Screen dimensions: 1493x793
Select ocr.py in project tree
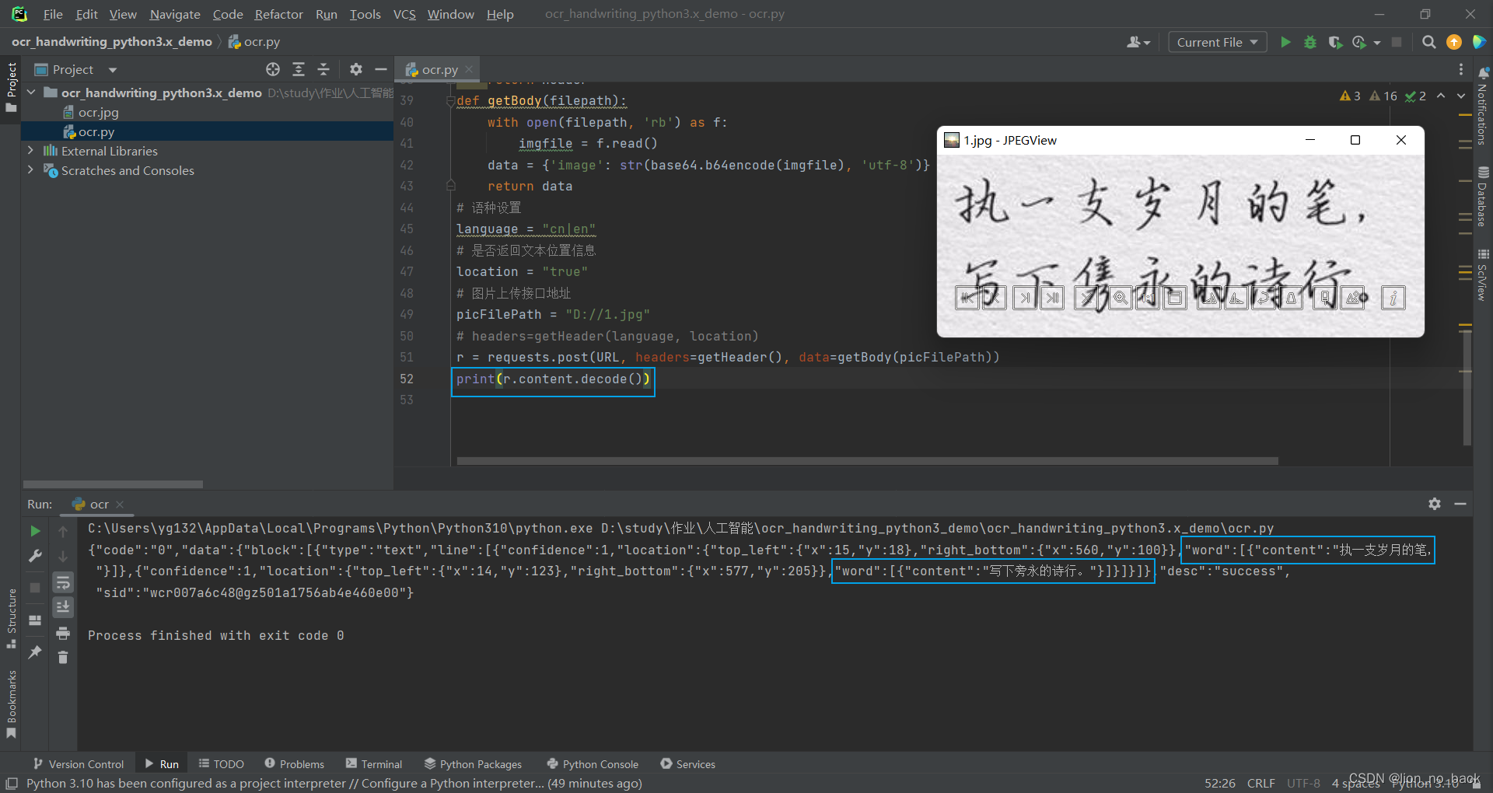click(96, 131)
